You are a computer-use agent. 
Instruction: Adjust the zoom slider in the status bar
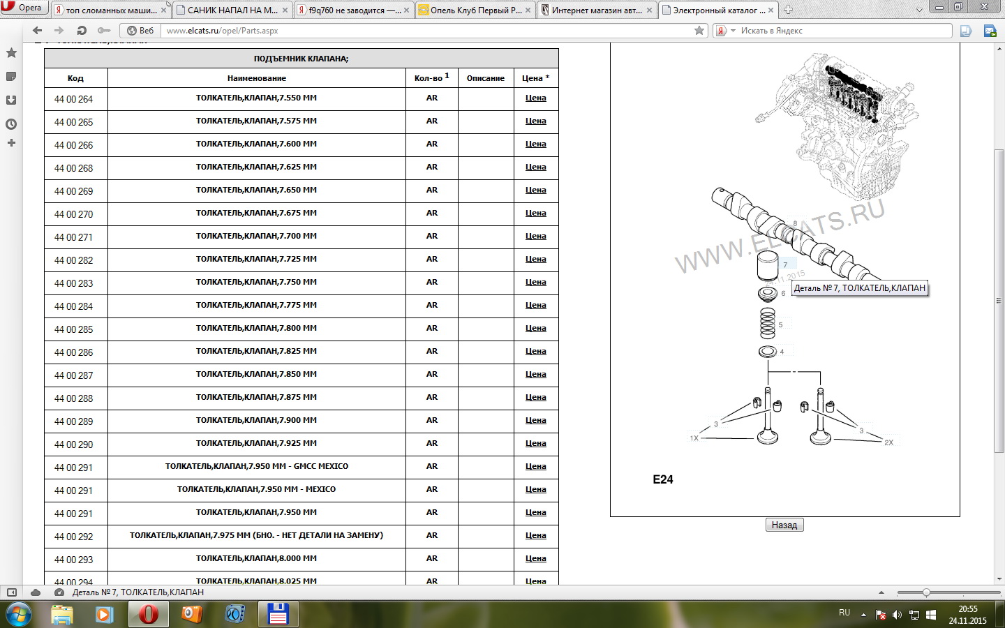tap(926, 592)
